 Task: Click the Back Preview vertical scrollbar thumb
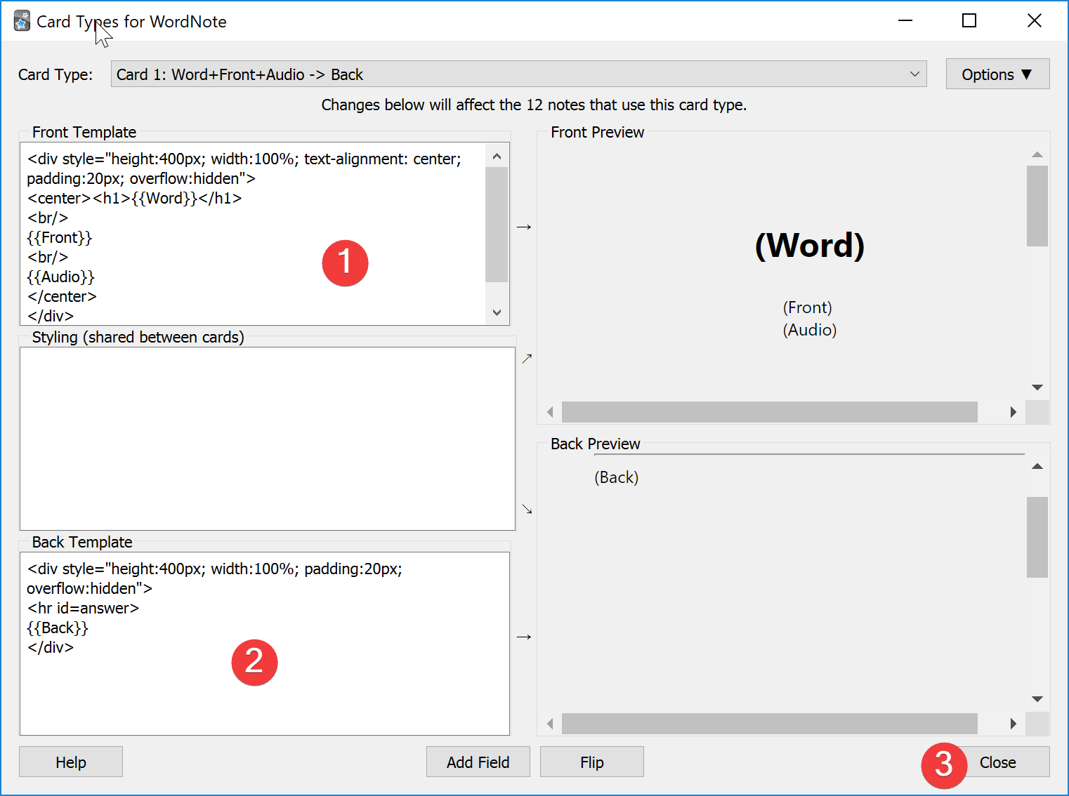pos(1037,537)
